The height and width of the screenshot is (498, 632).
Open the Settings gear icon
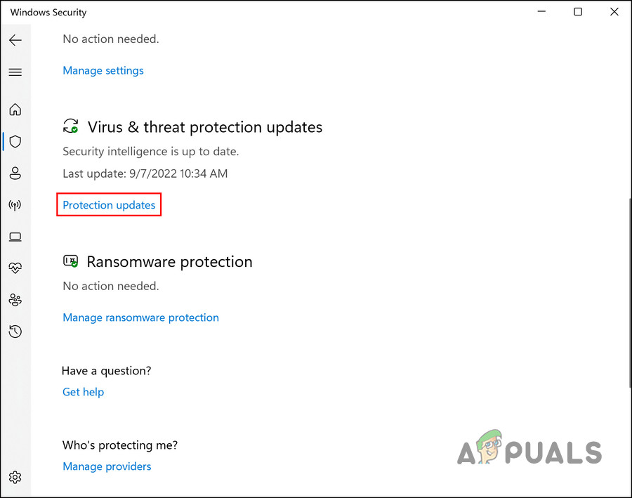(15, 478)
